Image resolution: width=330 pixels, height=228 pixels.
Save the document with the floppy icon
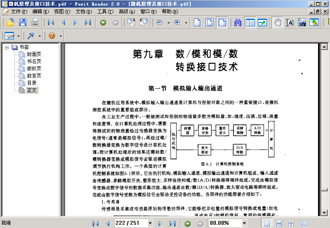coord(23,22)
